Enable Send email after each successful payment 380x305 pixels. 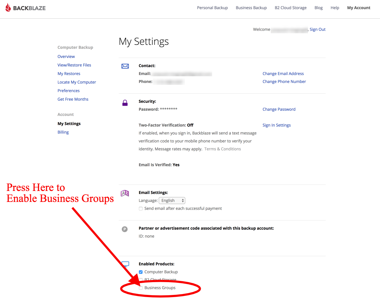coord(141,209)
